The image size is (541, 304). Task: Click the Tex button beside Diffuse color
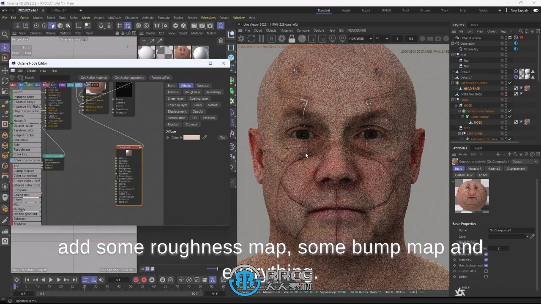tap(223, 138)
